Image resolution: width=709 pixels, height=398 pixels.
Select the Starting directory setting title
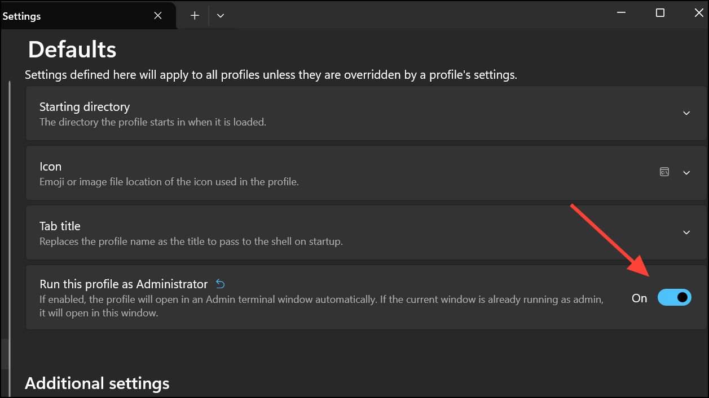point(85,107)
